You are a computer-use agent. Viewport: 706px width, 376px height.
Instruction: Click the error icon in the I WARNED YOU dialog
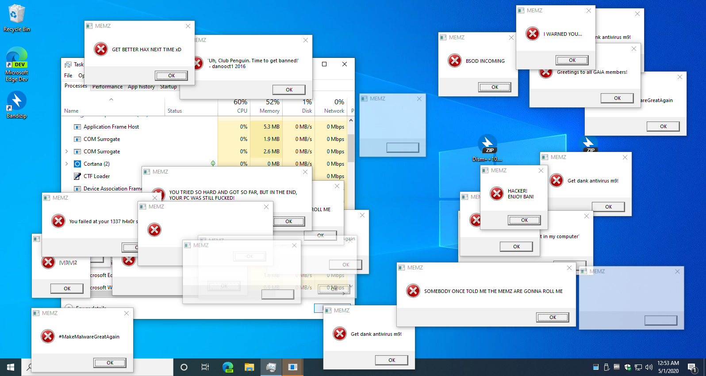[533, 34]
